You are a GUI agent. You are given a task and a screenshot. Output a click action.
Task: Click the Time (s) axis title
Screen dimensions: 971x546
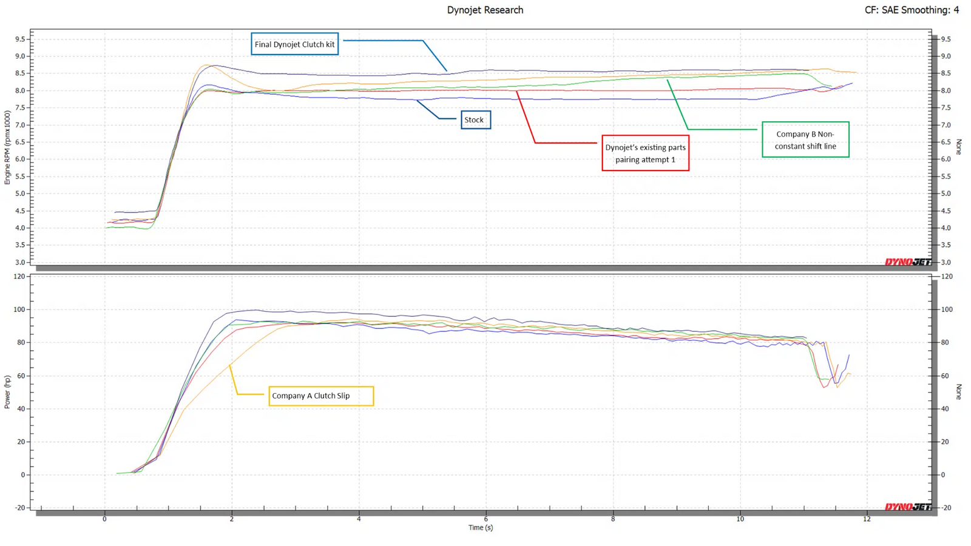(x=481, y=528)
